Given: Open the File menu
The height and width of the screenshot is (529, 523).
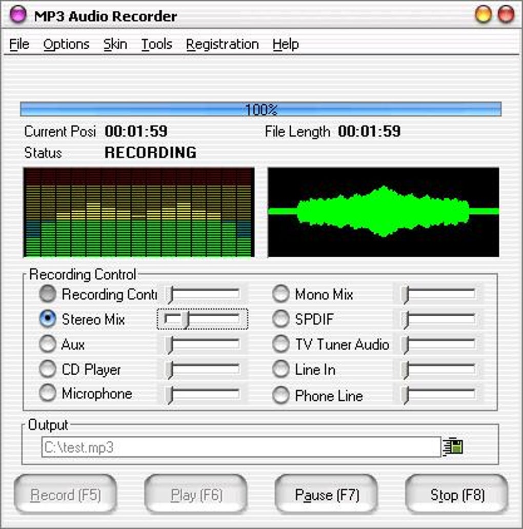Looking at the screenshot, I should tap(19, 44).
